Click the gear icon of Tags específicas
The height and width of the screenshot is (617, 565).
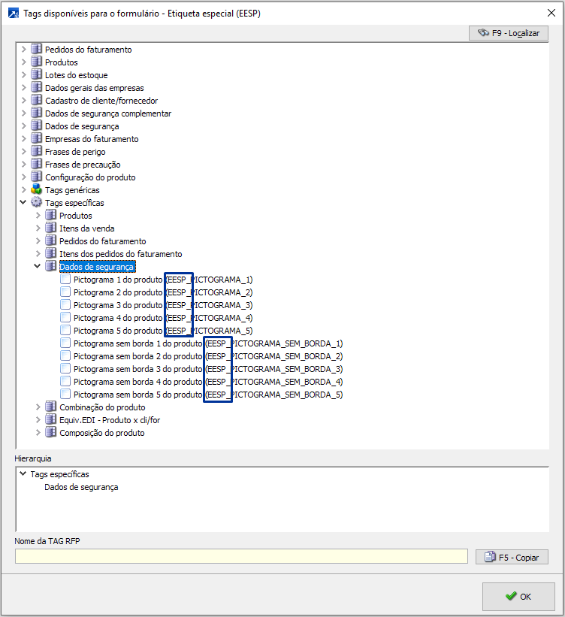36,203
